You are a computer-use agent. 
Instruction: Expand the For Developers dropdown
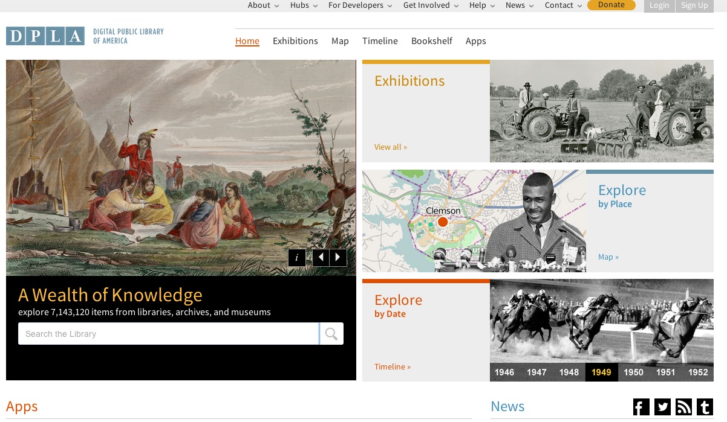pyautogui.click(x=360, y=5)
